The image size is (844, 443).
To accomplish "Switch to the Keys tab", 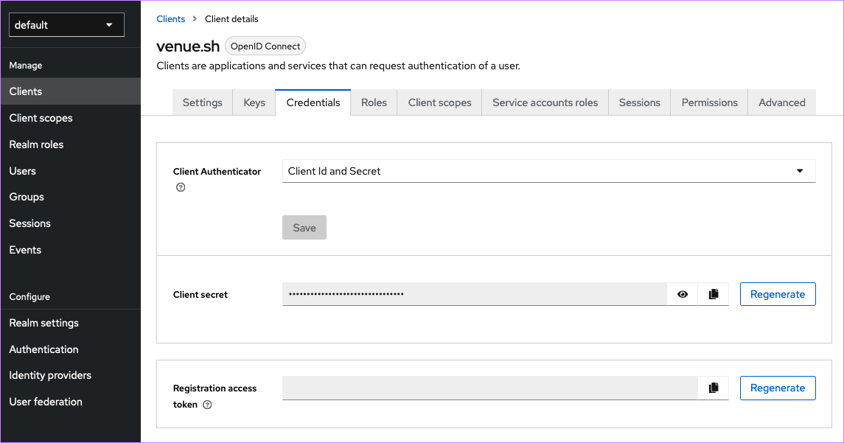I will point(254,102).
